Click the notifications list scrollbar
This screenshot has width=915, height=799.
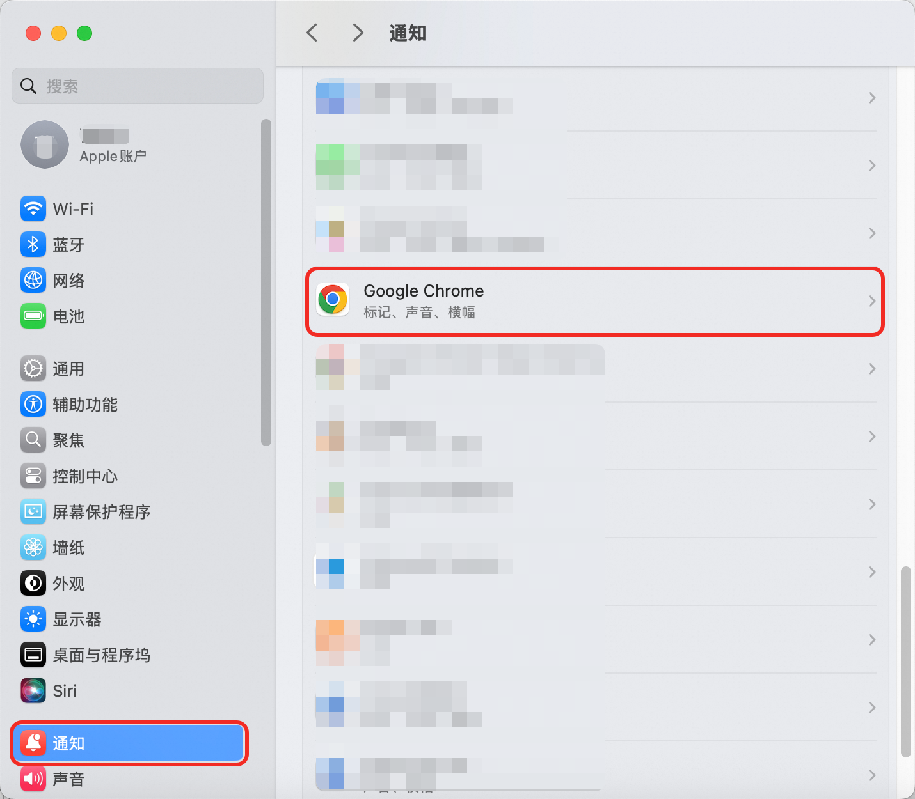click(905, 662)
